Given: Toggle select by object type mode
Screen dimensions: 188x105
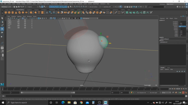Looking at the screenshot, I should click(42, 7).
